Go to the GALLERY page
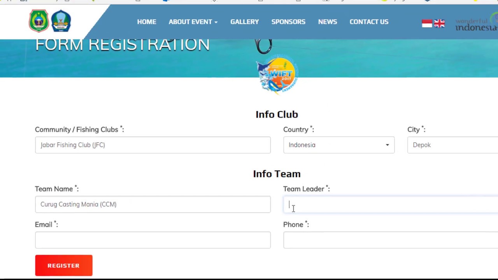Viewport: 498px width, 280px height. coord(244,22)
